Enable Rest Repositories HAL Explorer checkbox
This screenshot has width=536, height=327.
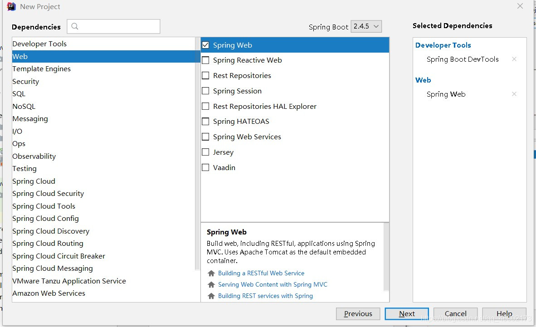[205, 107]
